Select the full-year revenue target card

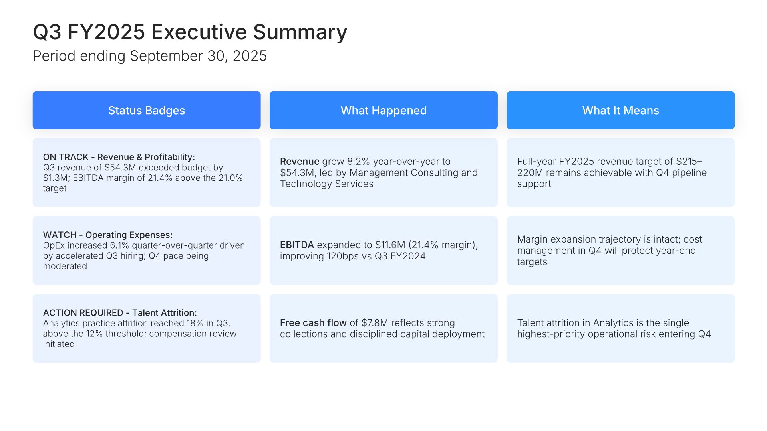tap(620, 172)
